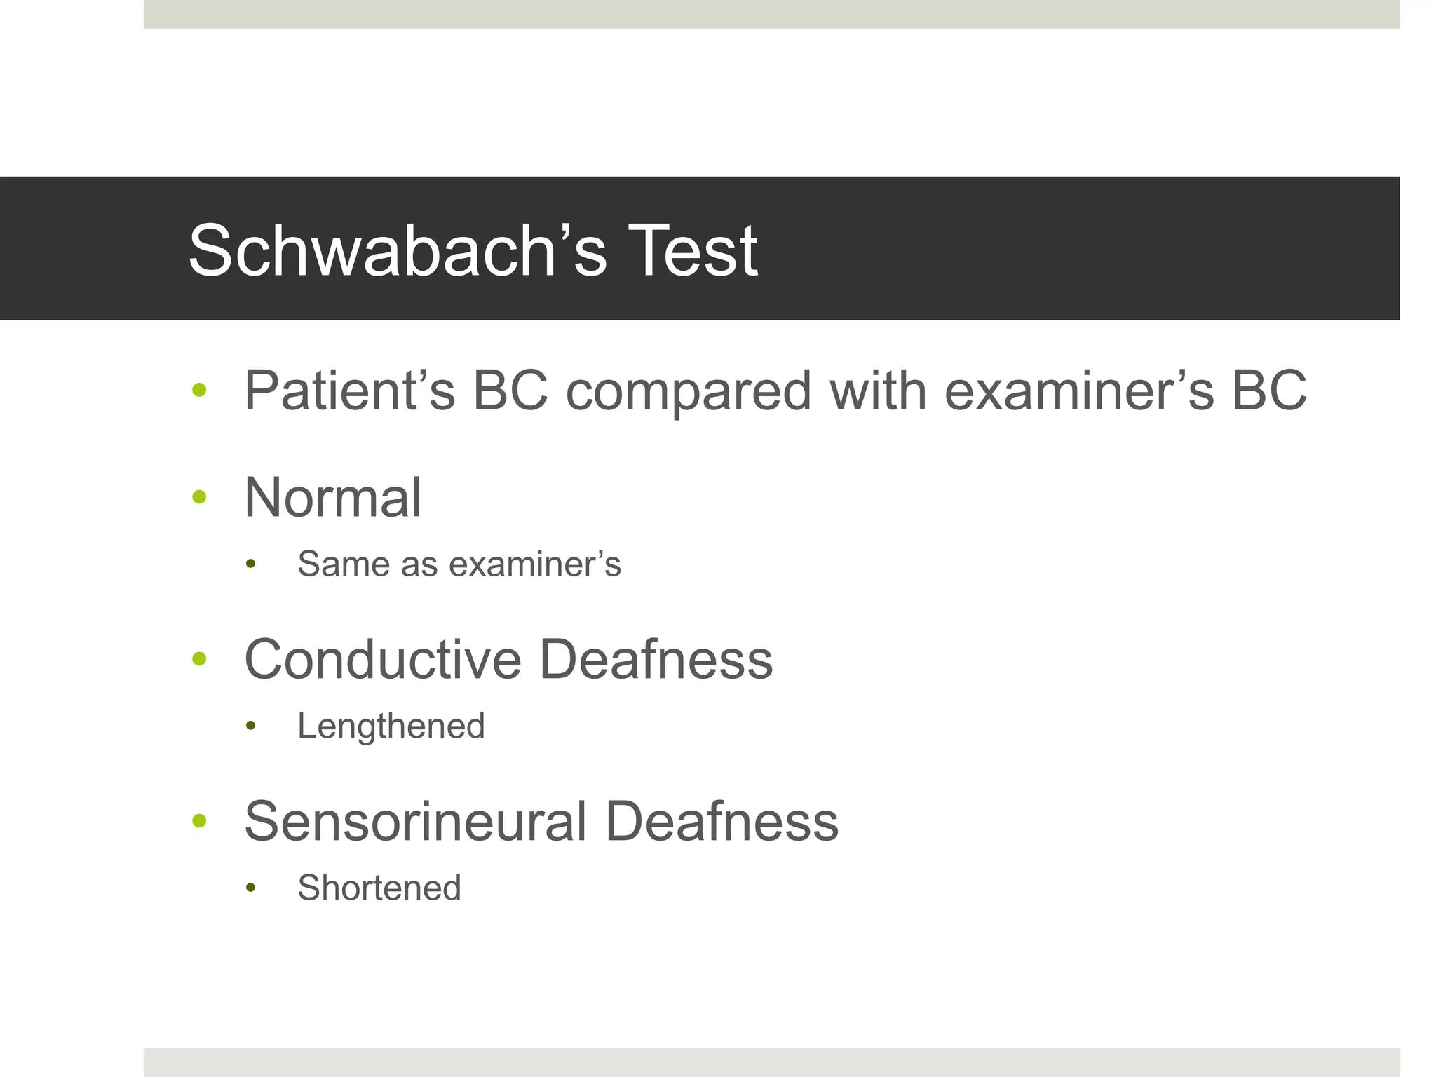Click the word "Shortened"

tap(379, 888)
